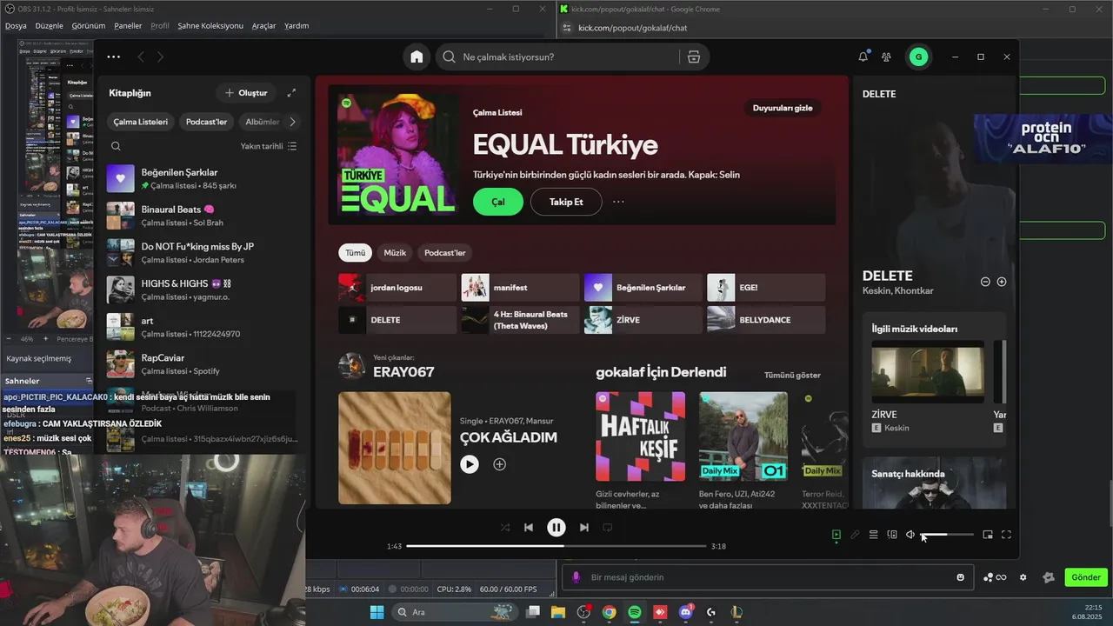Click Tümünü göster link

tap(792, 375)
